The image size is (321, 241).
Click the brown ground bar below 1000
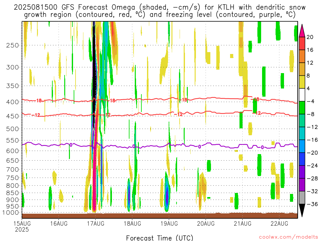(x=160, y=216)
